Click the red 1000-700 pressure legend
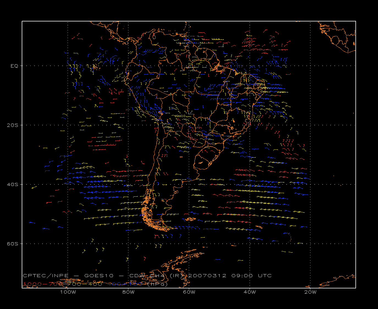The image size is (378, 309). coord(43,284)
